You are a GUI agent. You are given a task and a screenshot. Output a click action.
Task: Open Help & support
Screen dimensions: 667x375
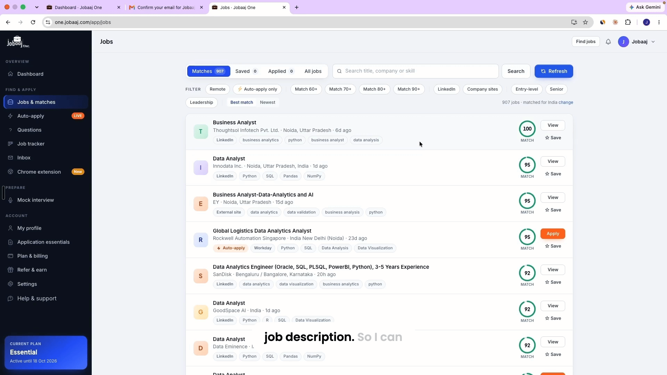46,299
